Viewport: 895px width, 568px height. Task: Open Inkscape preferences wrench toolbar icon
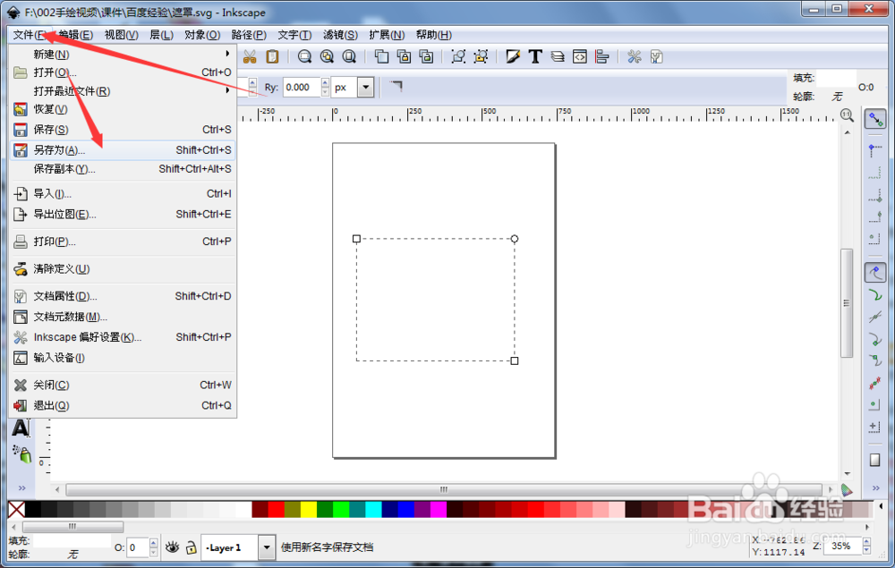click(635, 56)
